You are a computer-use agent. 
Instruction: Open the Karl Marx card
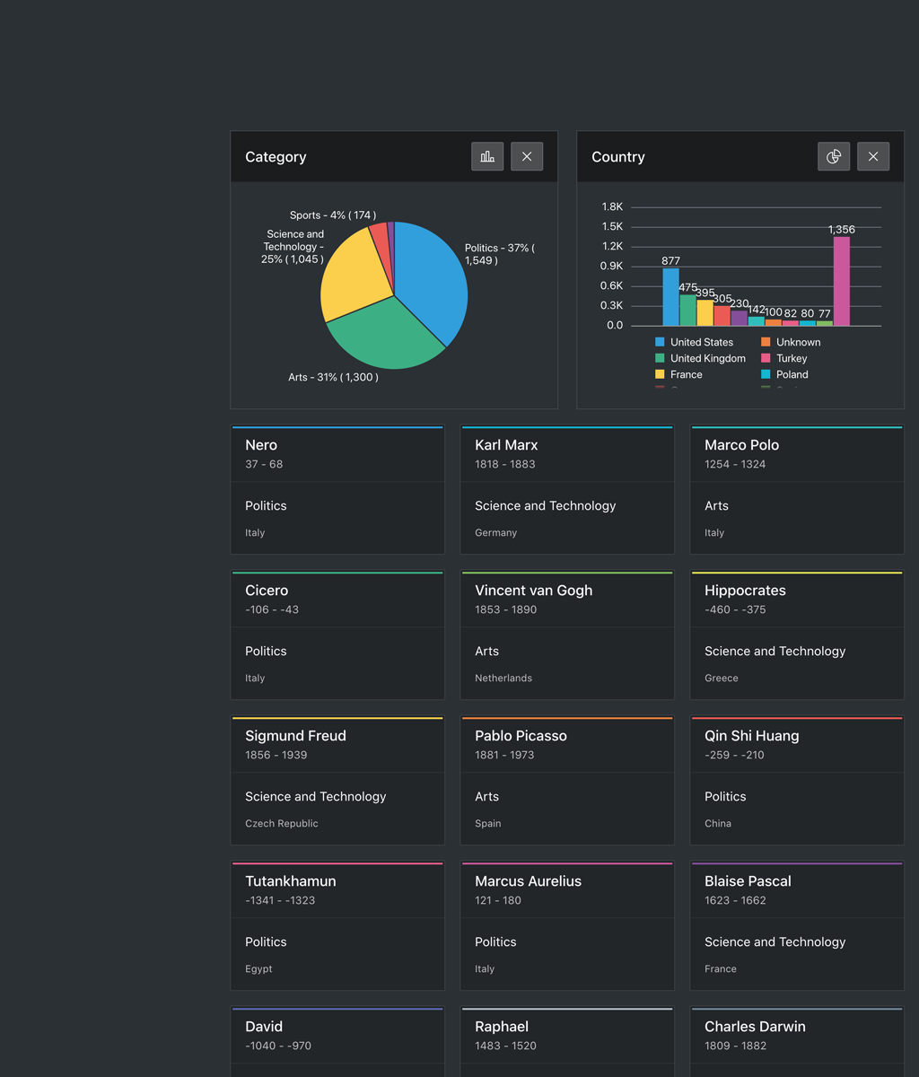coord(567,489)
